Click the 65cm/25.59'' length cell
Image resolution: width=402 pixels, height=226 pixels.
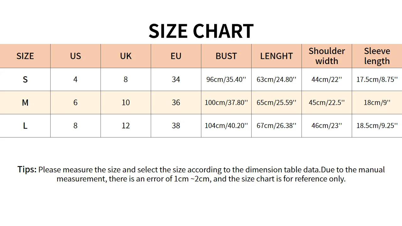(276, 103)
